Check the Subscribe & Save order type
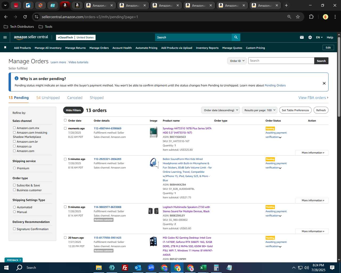The image size is (341, 273). click(x=14, y=185)
